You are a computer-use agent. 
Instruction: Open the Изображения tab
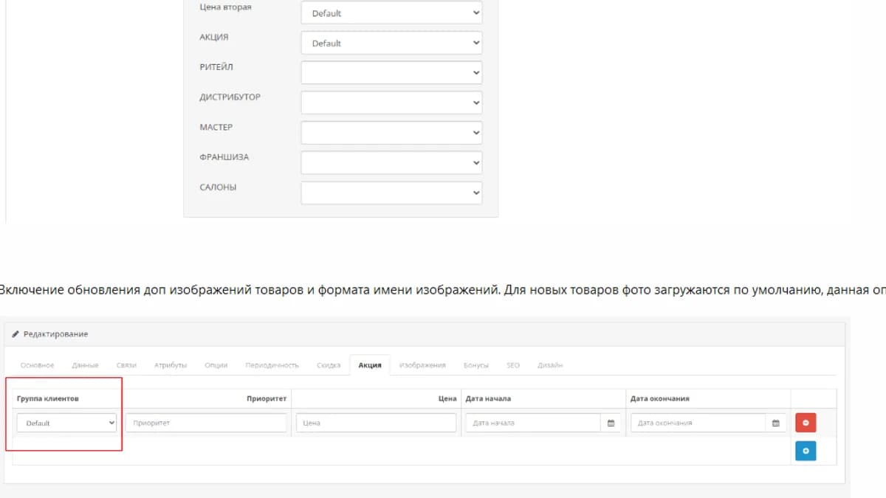(422, 365)
